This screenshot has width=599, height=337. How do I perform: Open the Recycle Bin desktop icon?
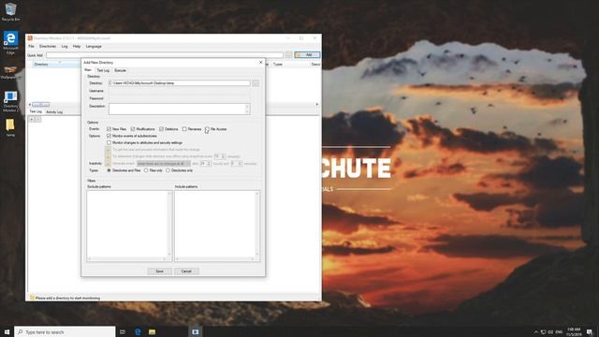click(x=10, y=11)
